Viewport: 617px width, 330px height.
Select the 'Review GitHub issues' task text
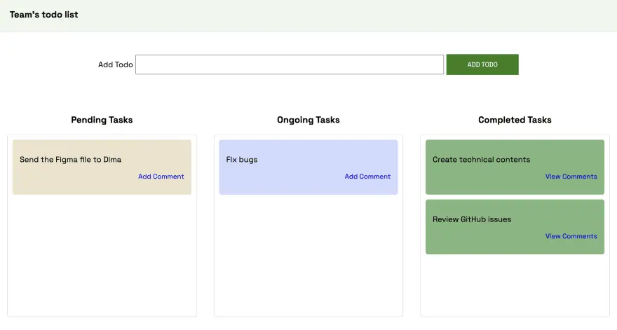point(472,219)
